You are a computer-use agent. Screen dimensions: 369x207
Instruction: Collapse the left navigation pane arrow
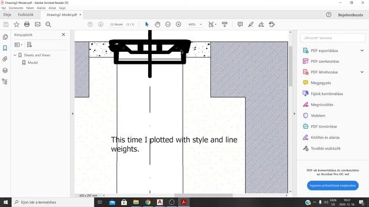pos(73,114)
